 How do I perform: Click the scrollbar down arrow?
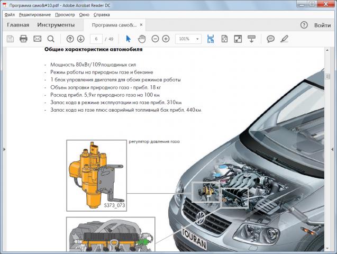[x=327, y=248]
